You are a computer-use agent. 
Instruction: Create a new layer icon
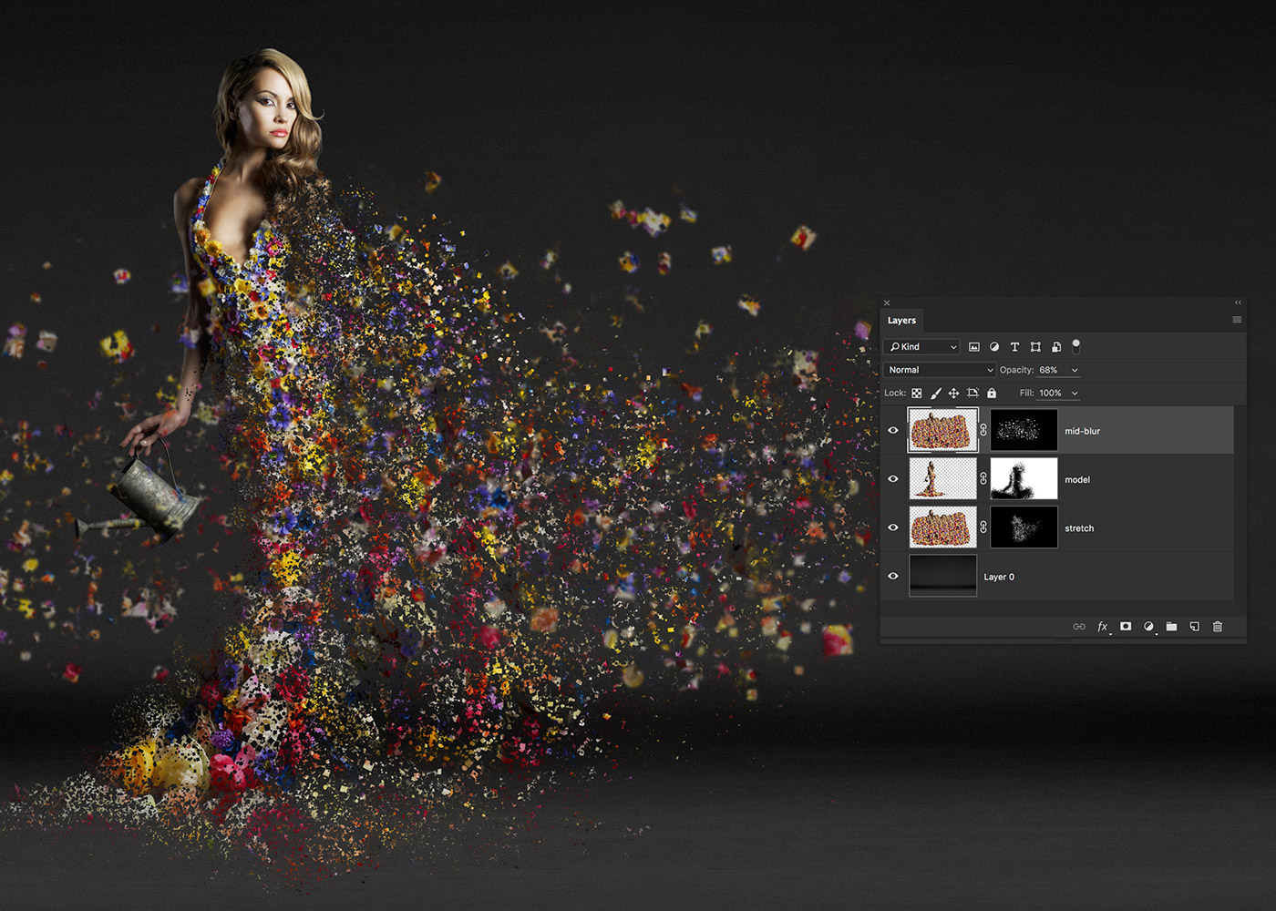tap(1194, 627)
